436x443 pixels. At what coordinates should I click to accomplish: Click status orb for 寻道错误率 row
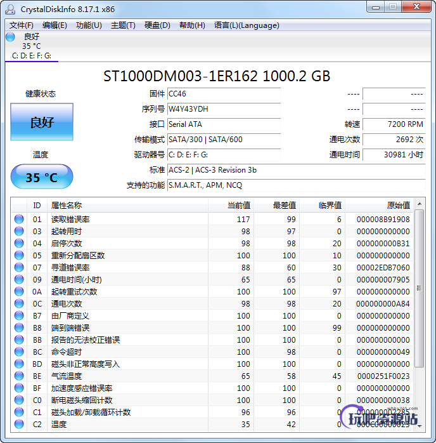coord(19,268)
